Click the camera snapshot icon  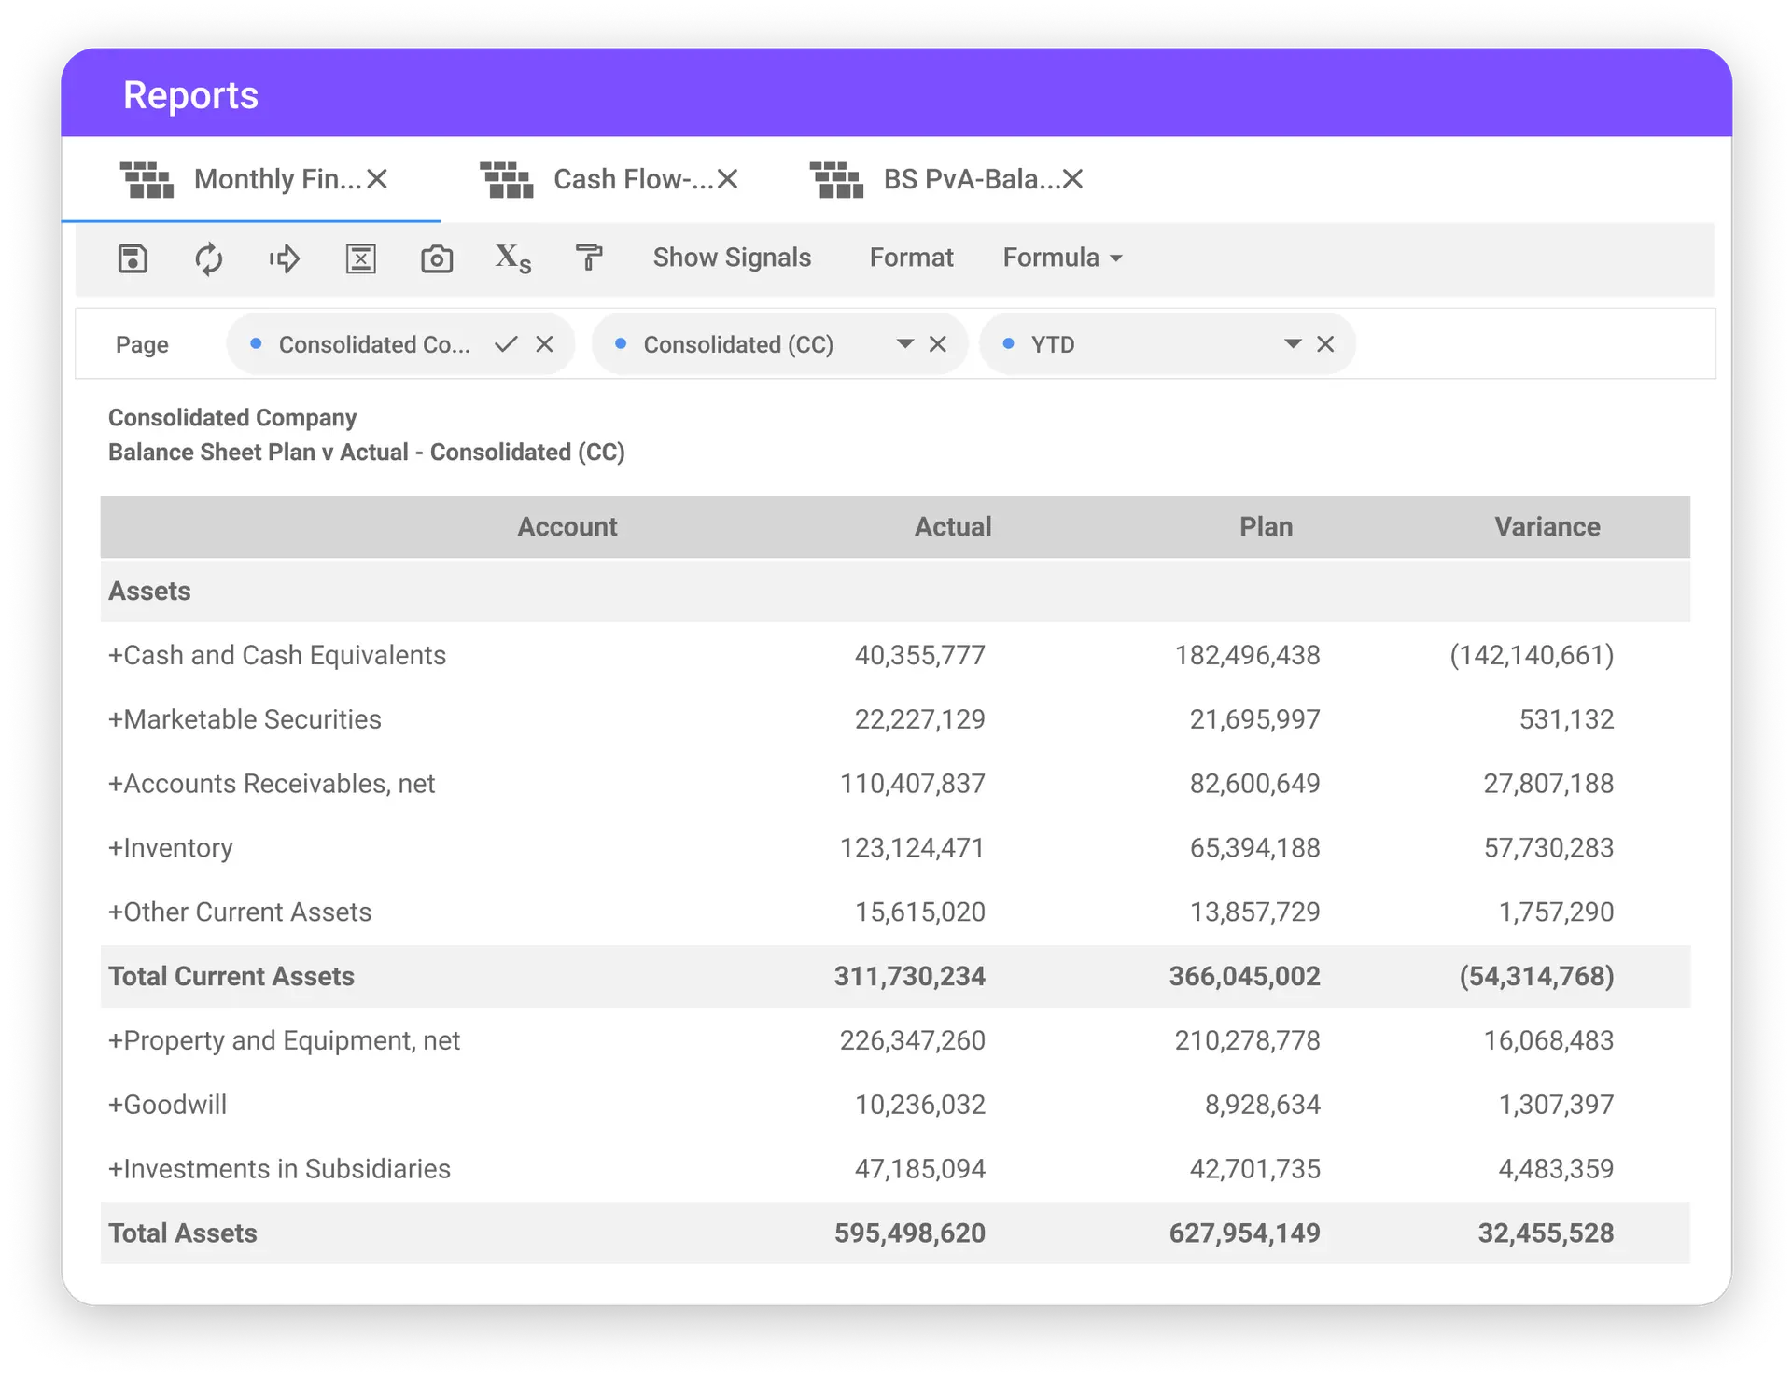437,258
